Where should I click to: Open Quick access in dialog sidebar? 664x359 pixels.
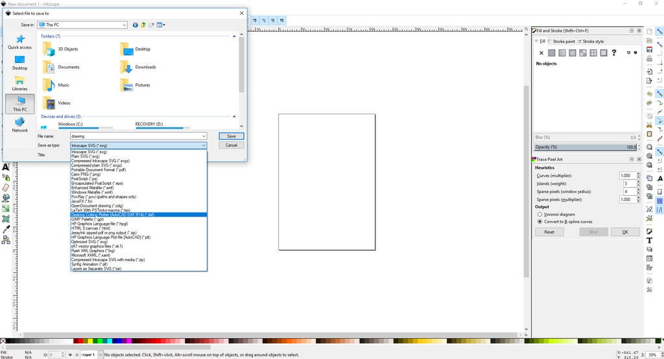pyautogui.click(x=19, y=42)
